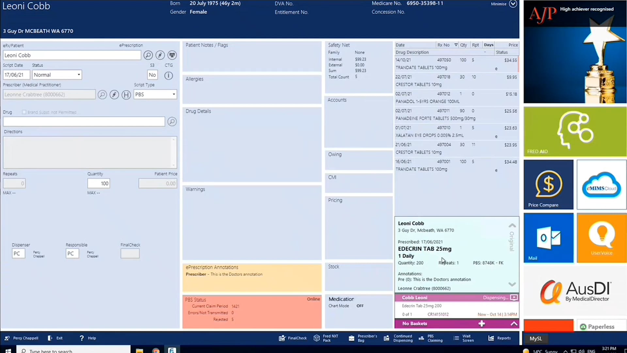Turn on Medication Chart Mode
The image size is (627, 353).
[360, 306]
